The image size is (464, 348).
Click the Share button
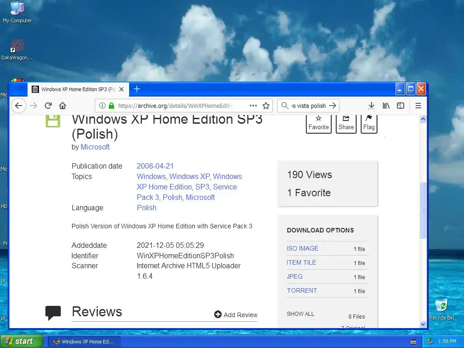coord(346,123)
